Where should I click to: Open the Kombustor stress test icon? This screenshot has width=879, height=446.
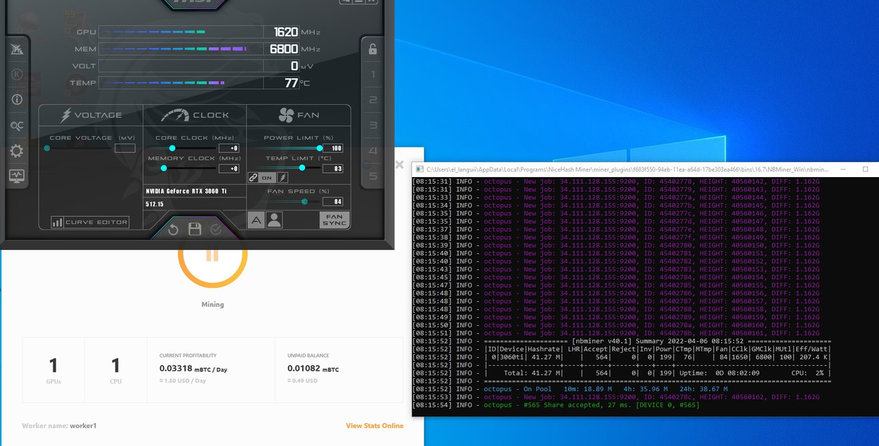coord(17,74)
